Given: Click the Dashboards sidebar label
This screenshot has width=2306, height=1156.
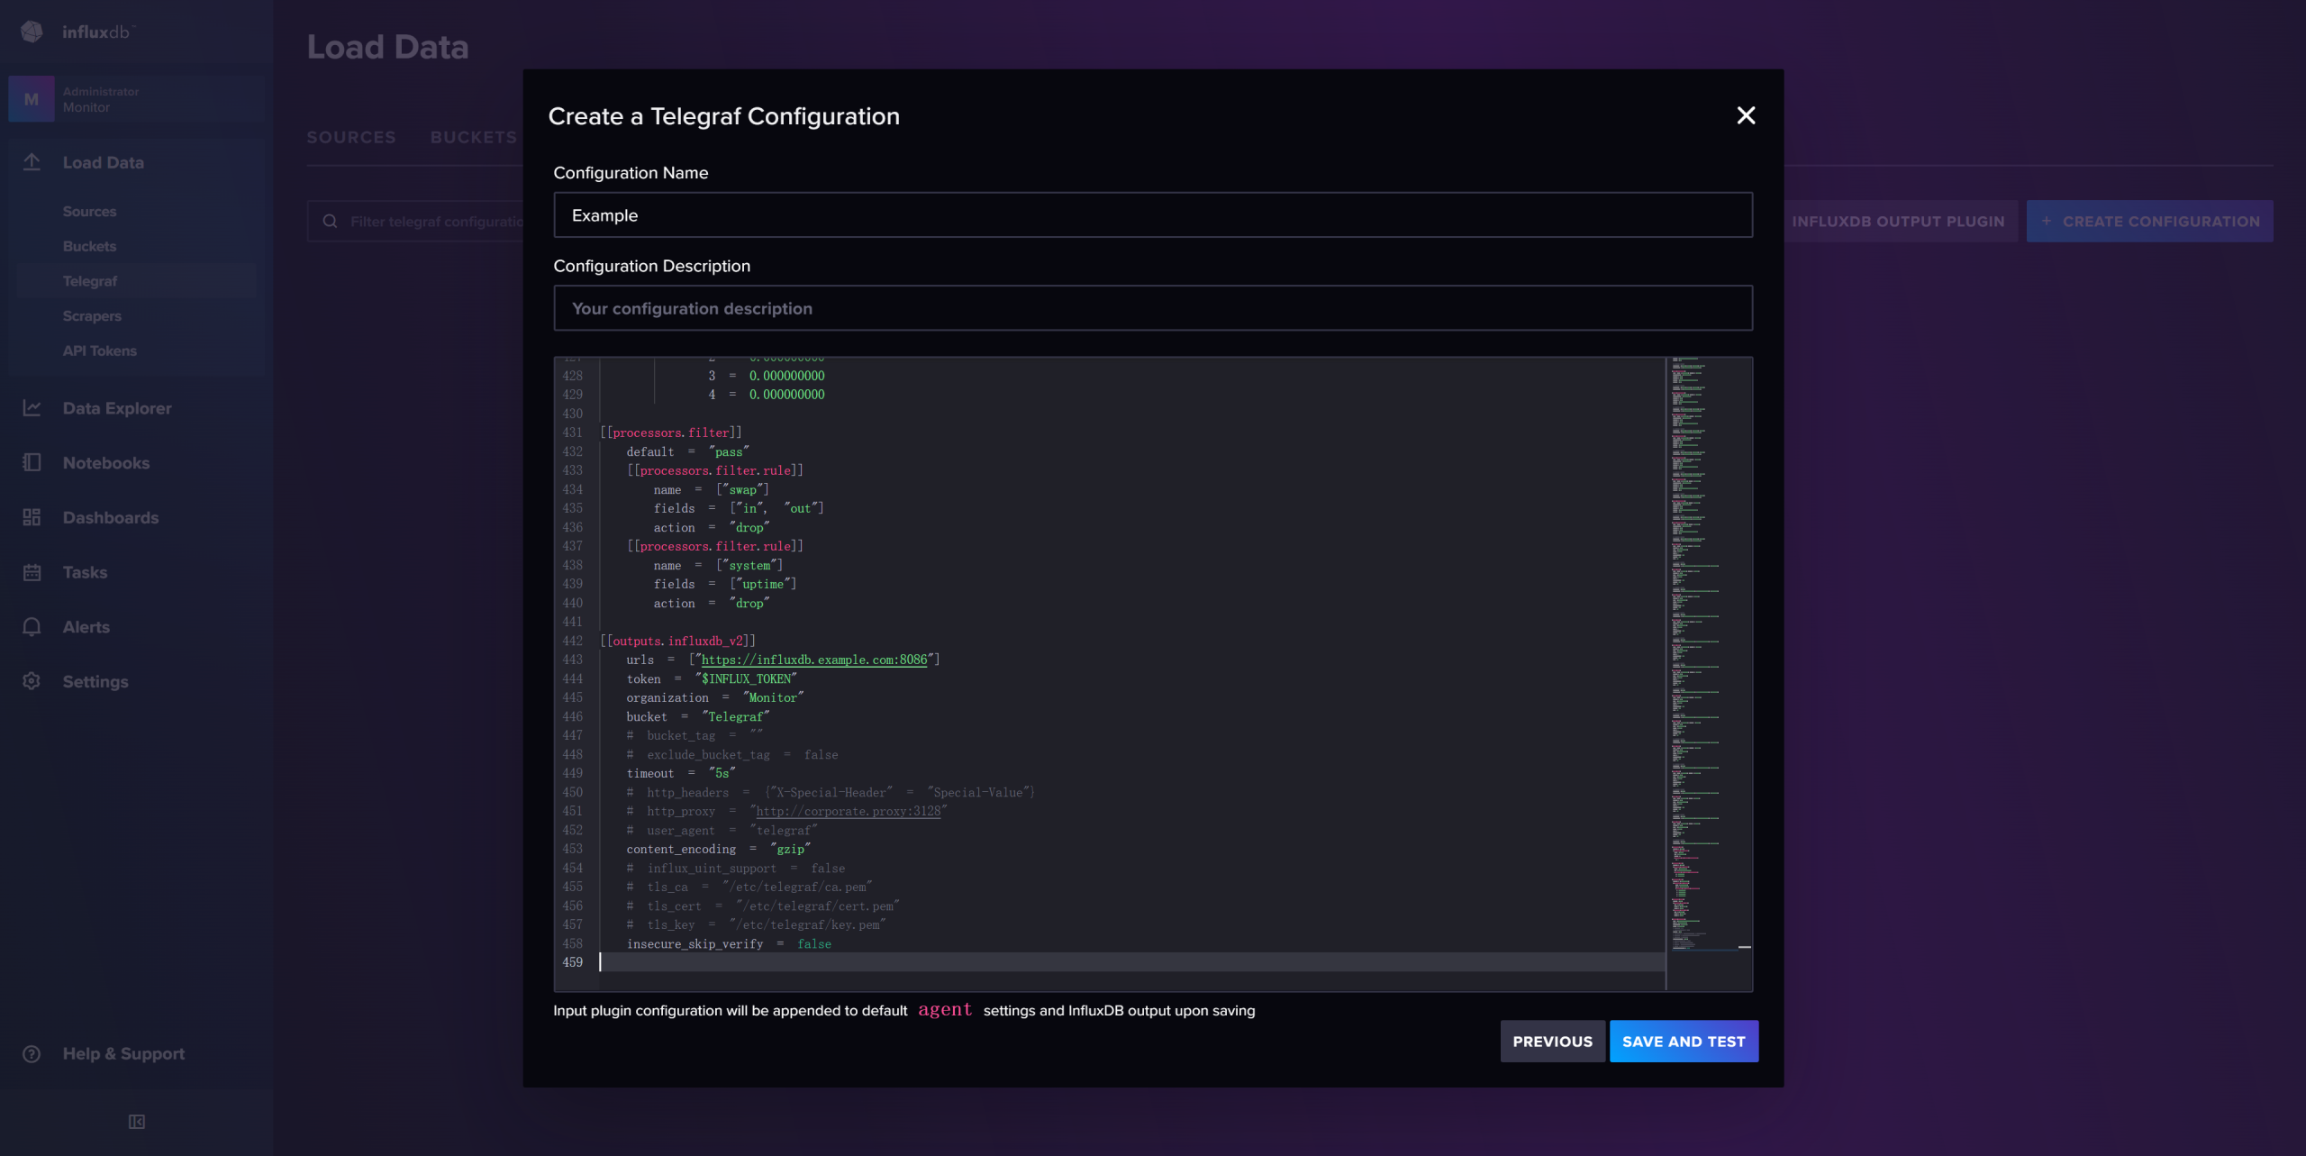Looking at the screenshot, I should tap(111, 517).
